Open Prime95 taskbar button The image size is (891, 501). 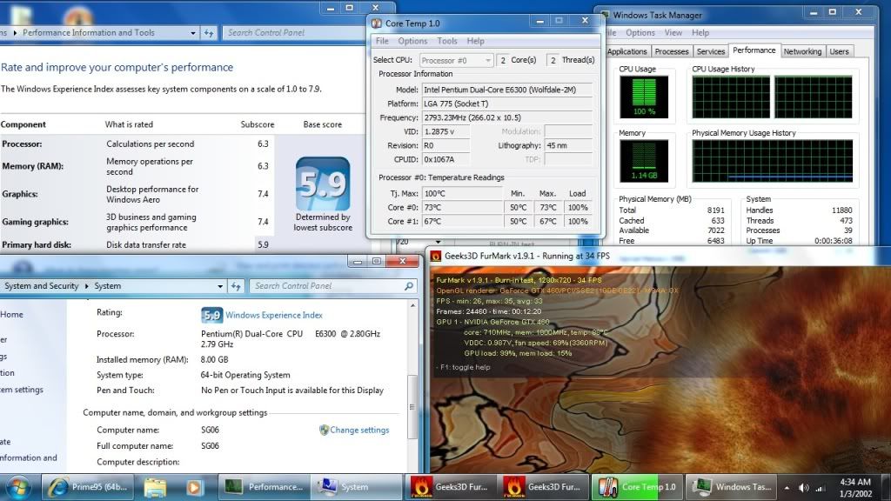[x=88, y=487]
